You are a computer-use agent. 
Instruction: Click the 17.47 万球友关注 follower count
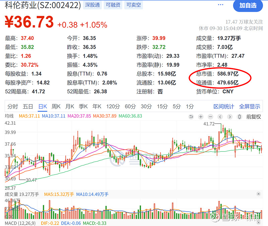[x=244, y=22]
